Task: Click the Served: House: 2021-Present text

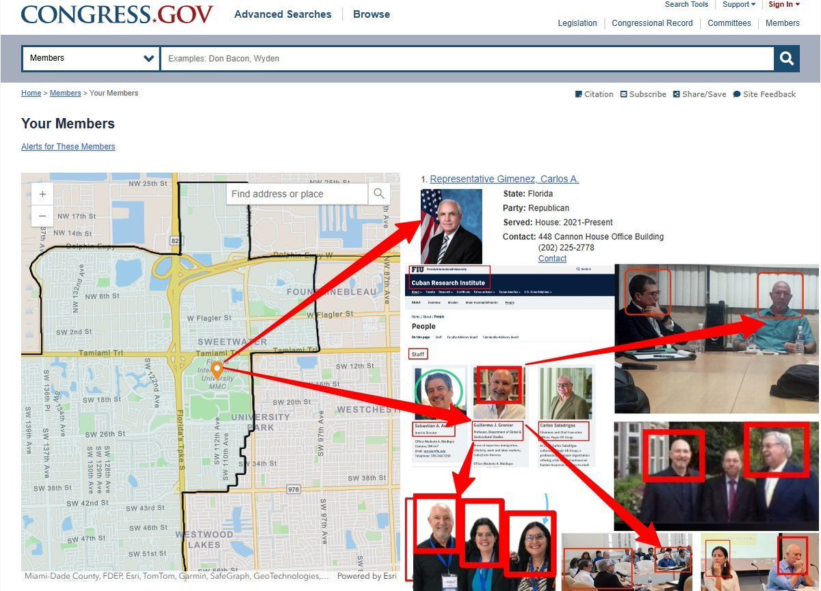Action: point(558,222)
